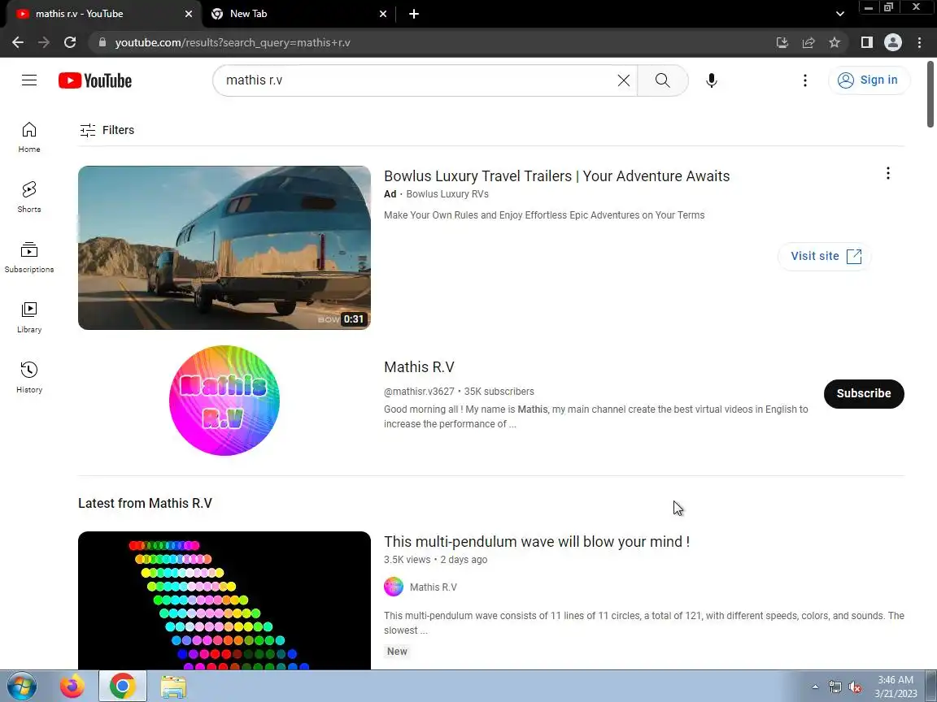Click Sign in button
The height and width of the screenshot is (702, 937).
pos(869,80)
